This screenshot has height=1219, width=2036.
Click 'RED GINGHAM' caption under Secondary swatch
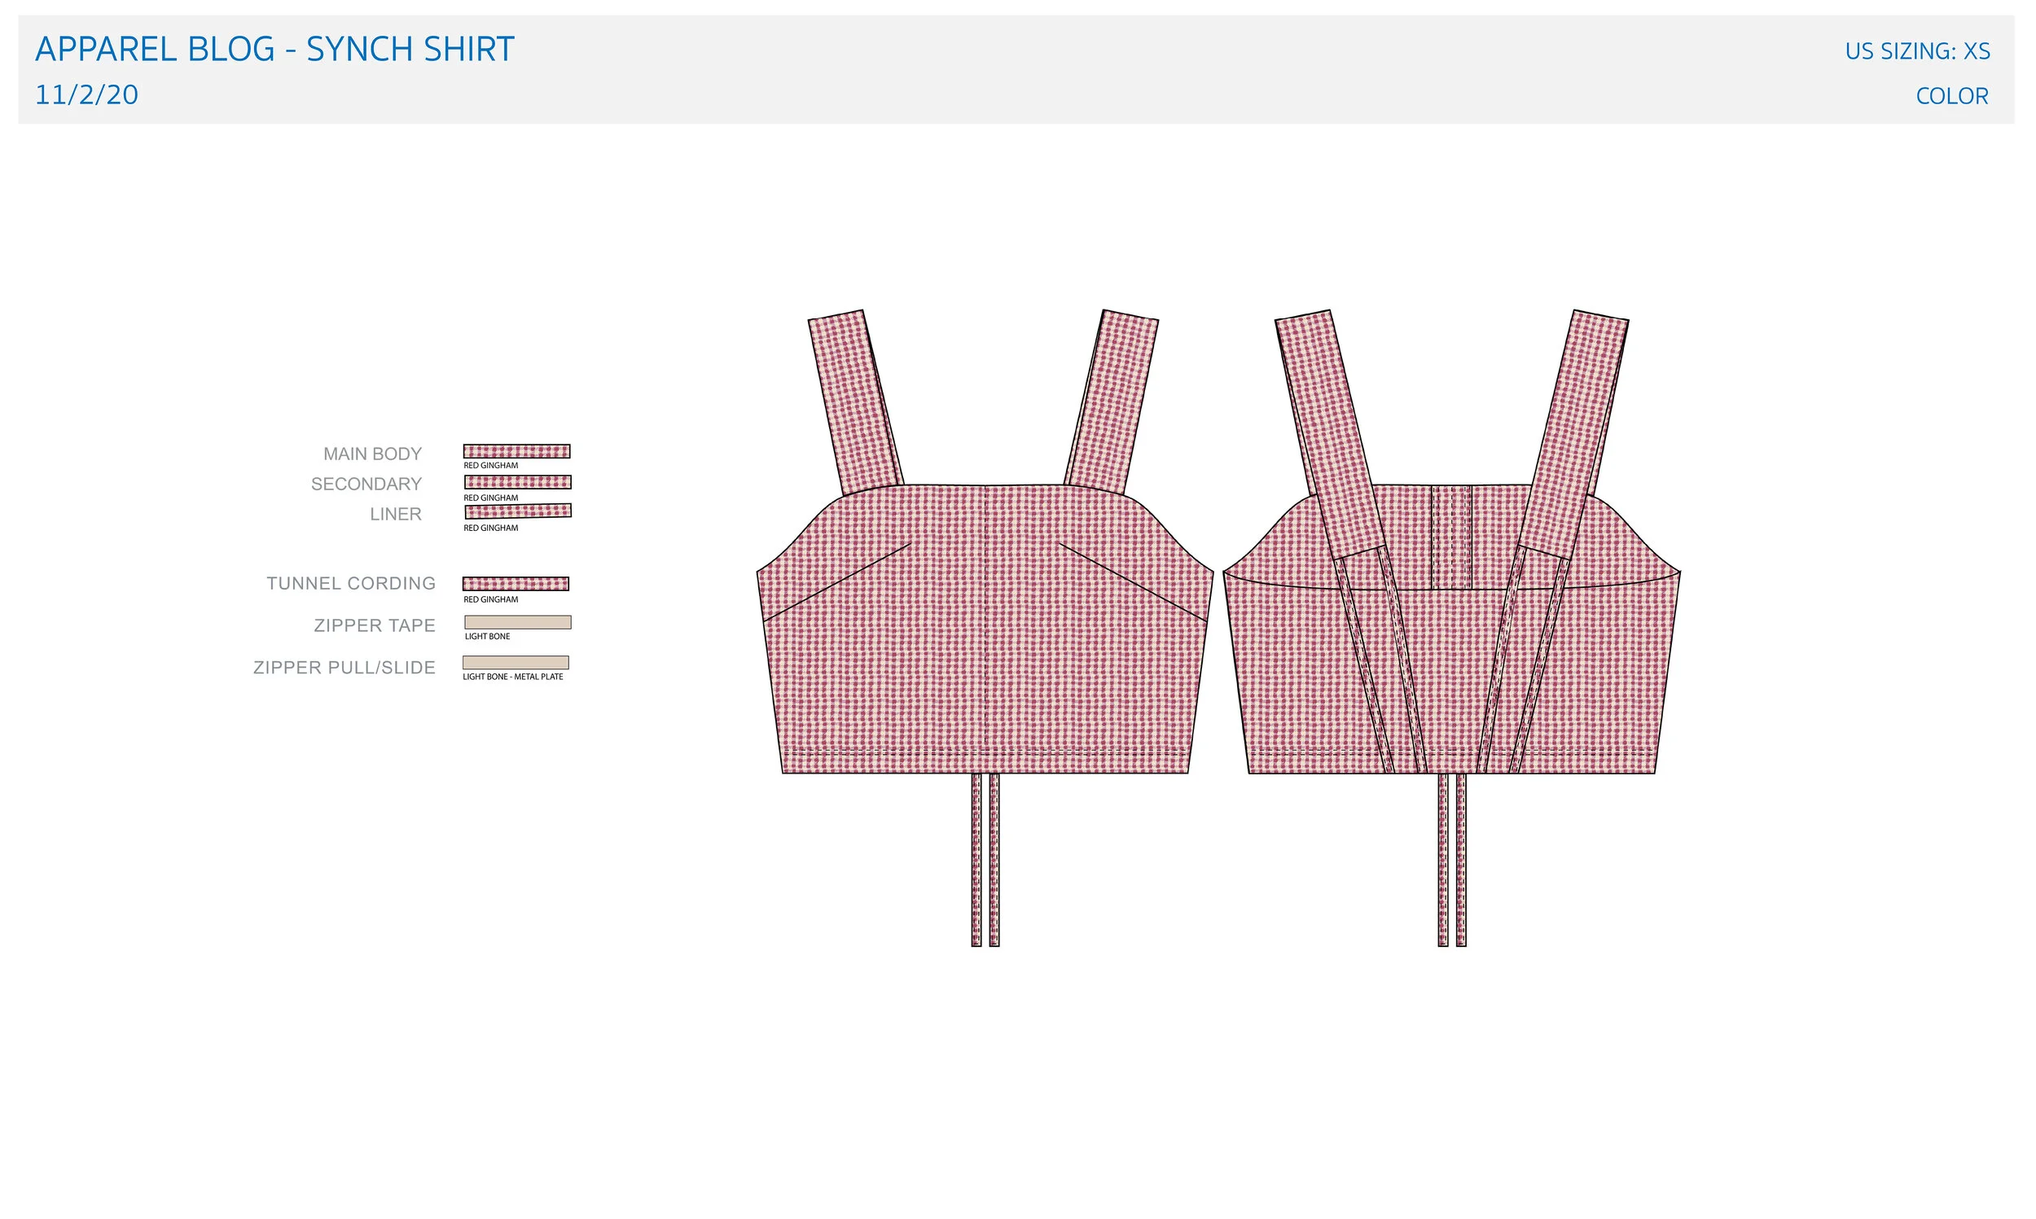click(491, 498)
